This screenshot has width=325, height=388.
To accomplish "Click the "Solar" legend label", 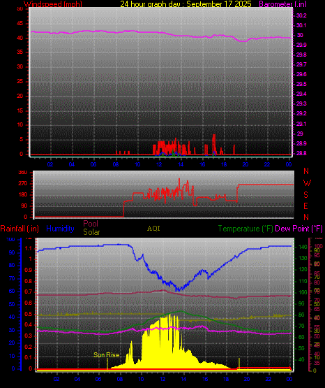I will [91, 232].
